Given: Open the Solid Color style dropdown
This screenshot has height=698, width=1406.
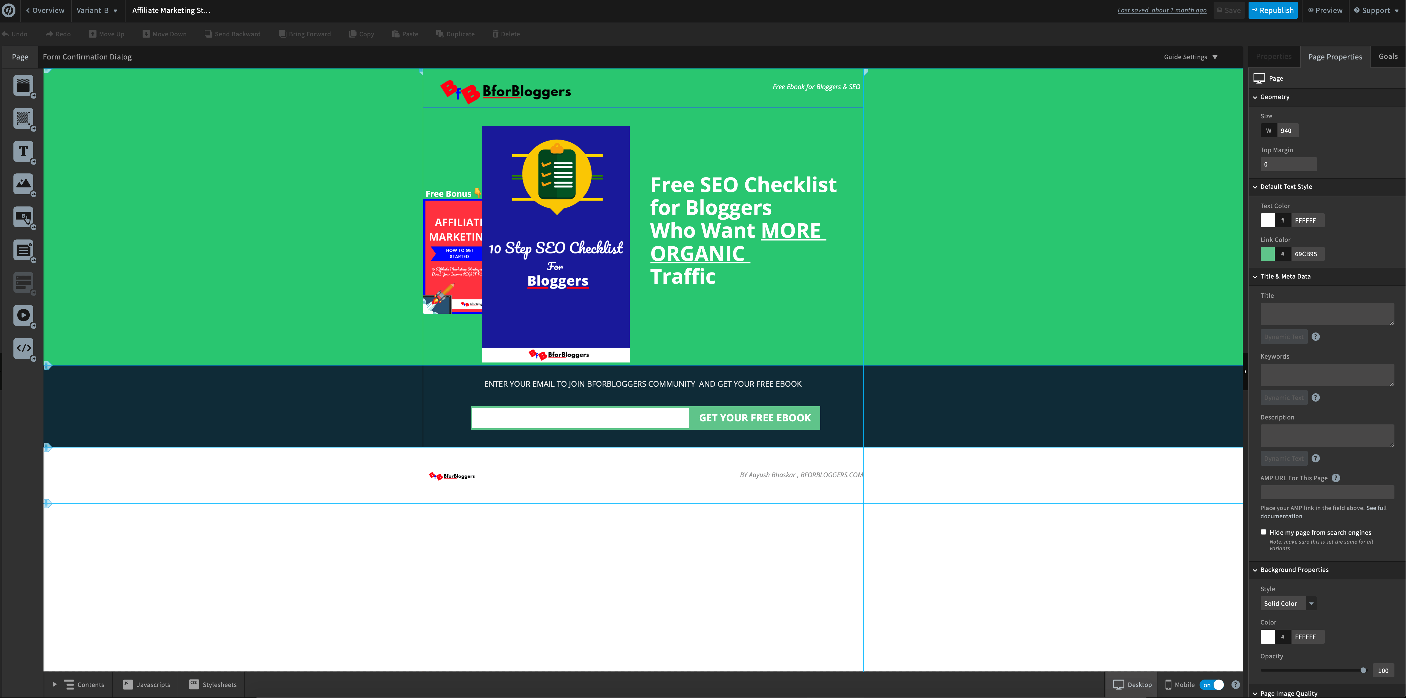Looking at the screenshot, I should [x=1288, y=604].
